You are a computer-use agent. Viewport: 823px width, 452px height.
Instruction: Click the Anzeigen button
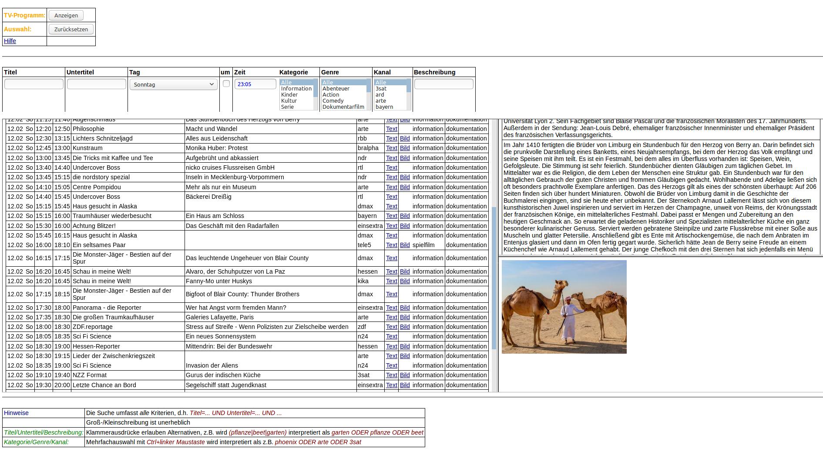pyautogui.click(x=66, y=15)
